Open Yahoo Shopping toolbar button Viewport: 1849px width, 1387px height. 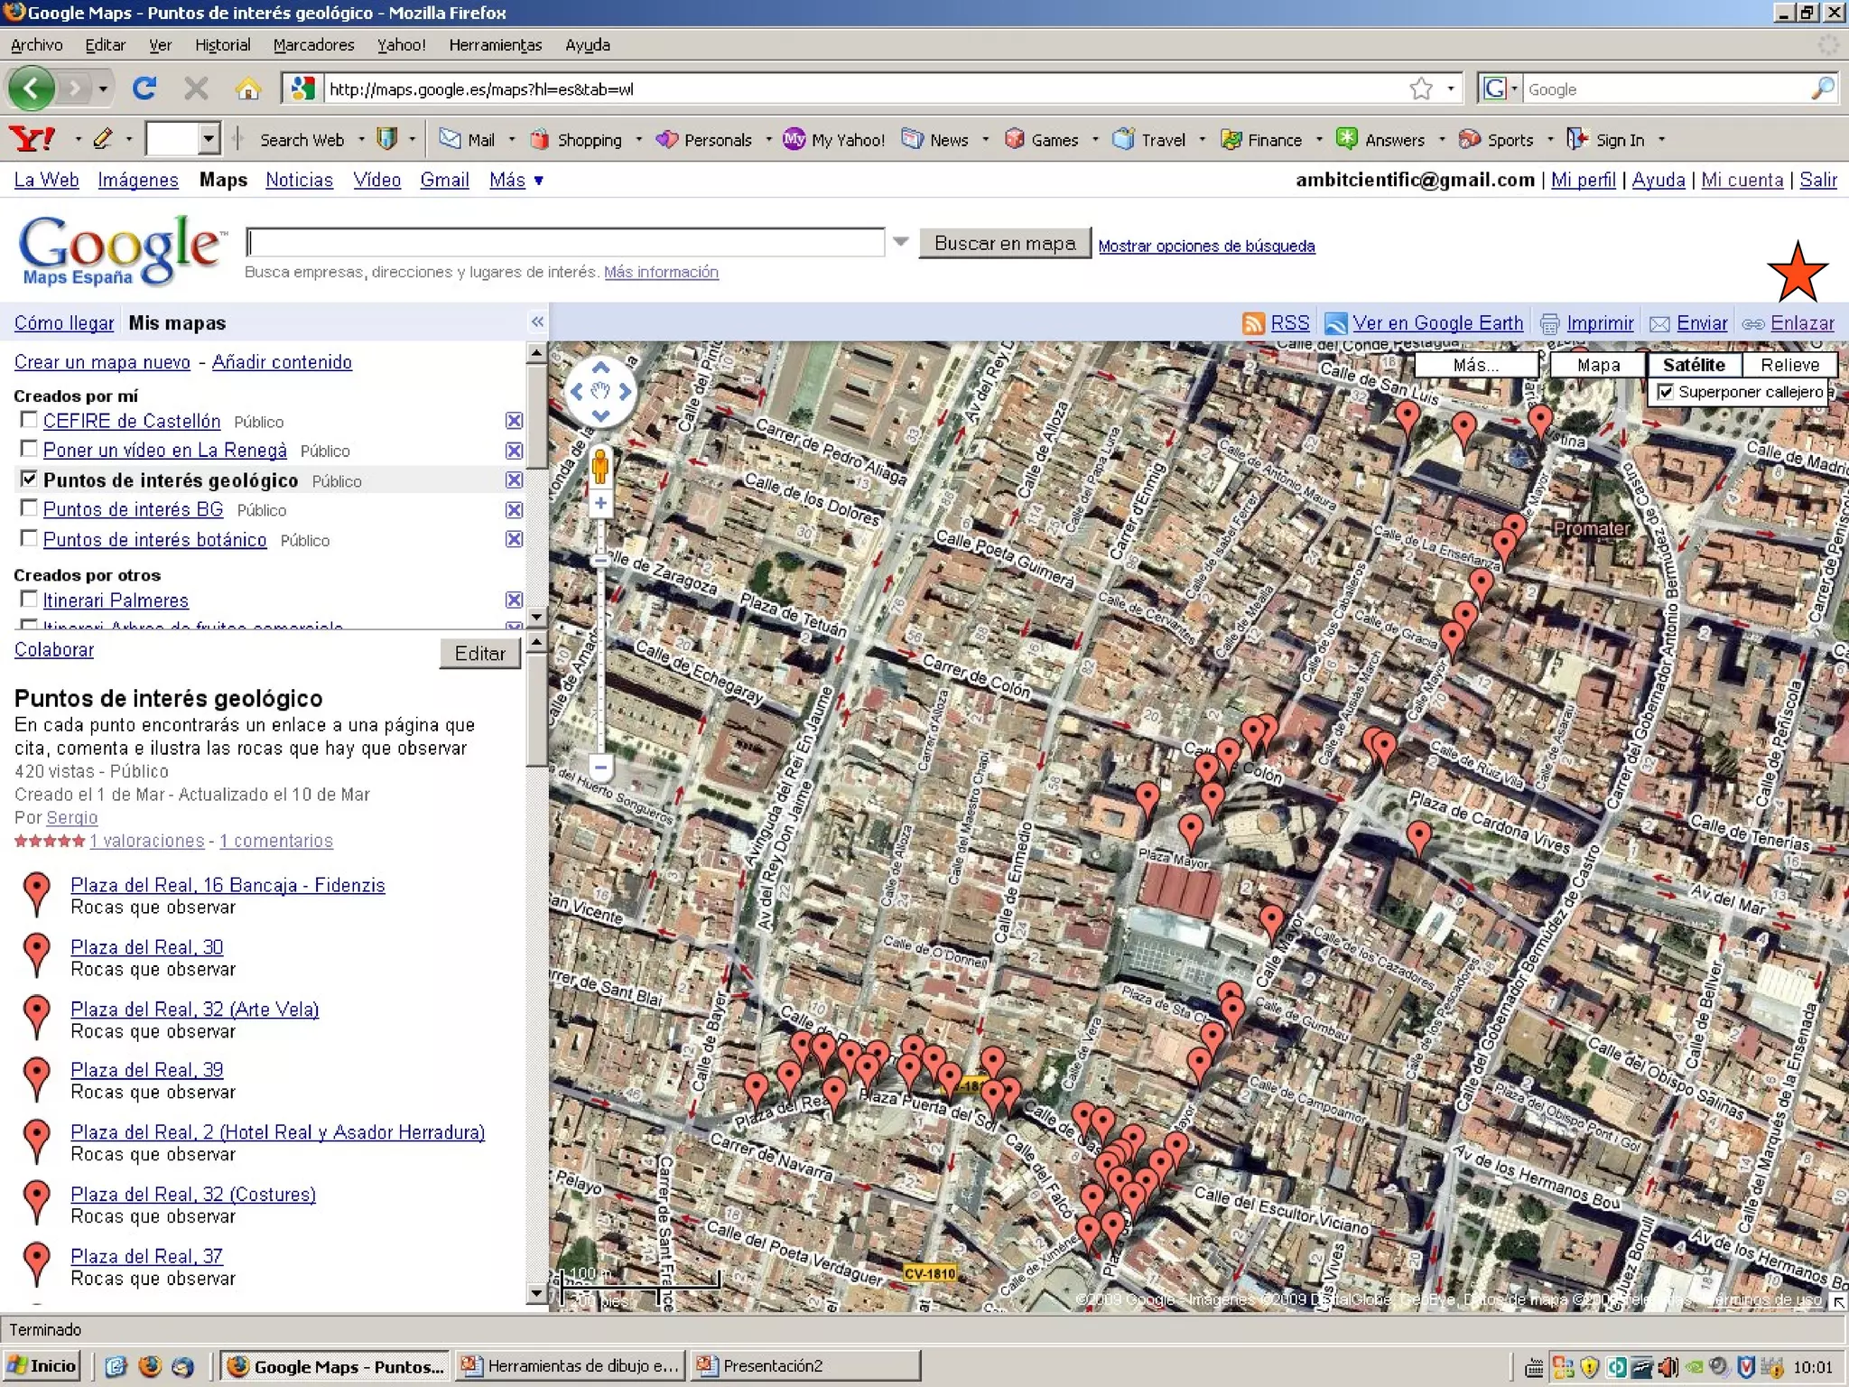click(576, 139)
